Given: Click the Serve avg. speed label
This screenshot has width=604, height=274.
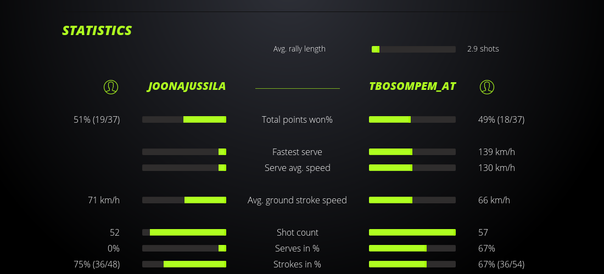Looking at the screenshot, I should pos(297,168).
